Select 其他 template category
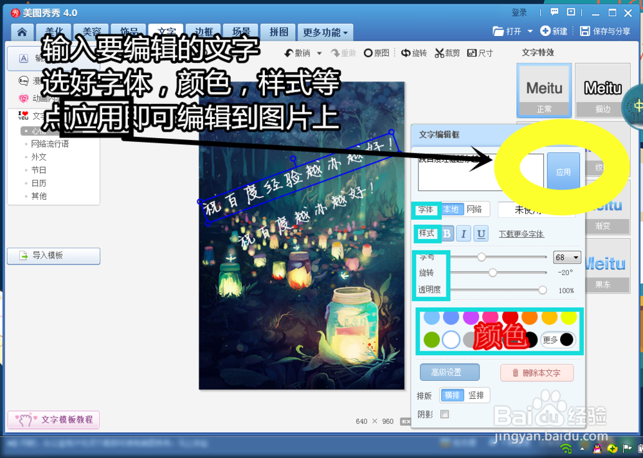 39,196
